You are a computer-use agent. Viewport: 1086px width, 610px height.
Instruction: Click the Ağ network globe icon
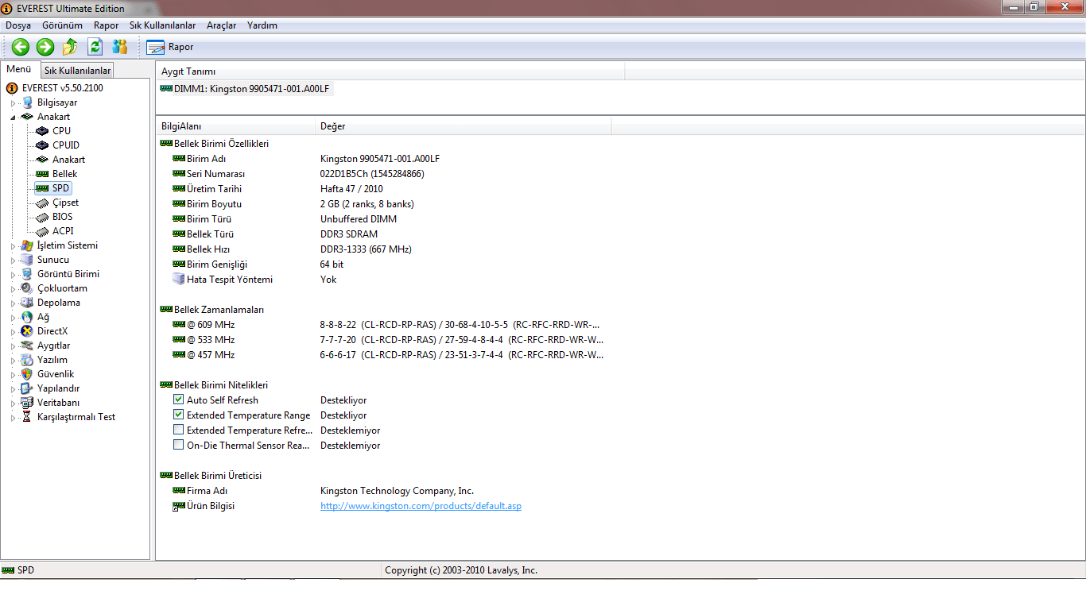click(x=27, y=317)
